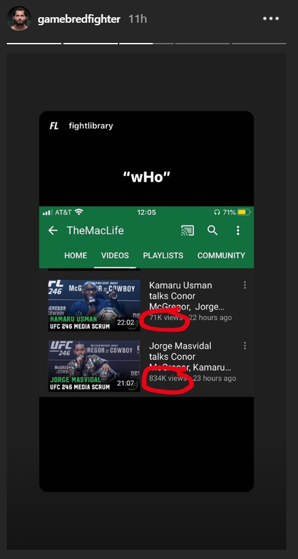Select the VIDEOS tab
The width and height of the screenshot is (298, 559).
point(115,256)
